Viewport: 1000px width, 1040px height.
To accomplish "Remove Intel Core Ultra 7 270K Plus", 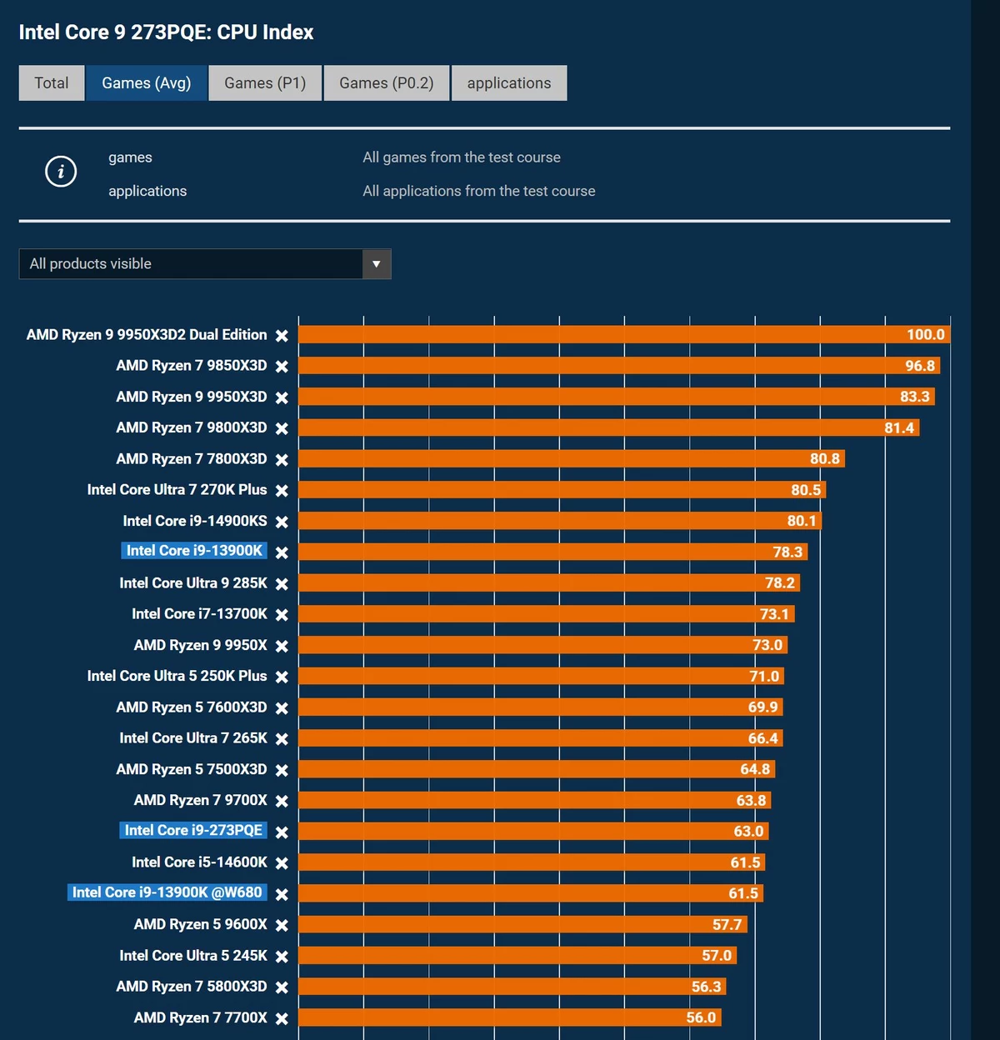I will 282,491.
